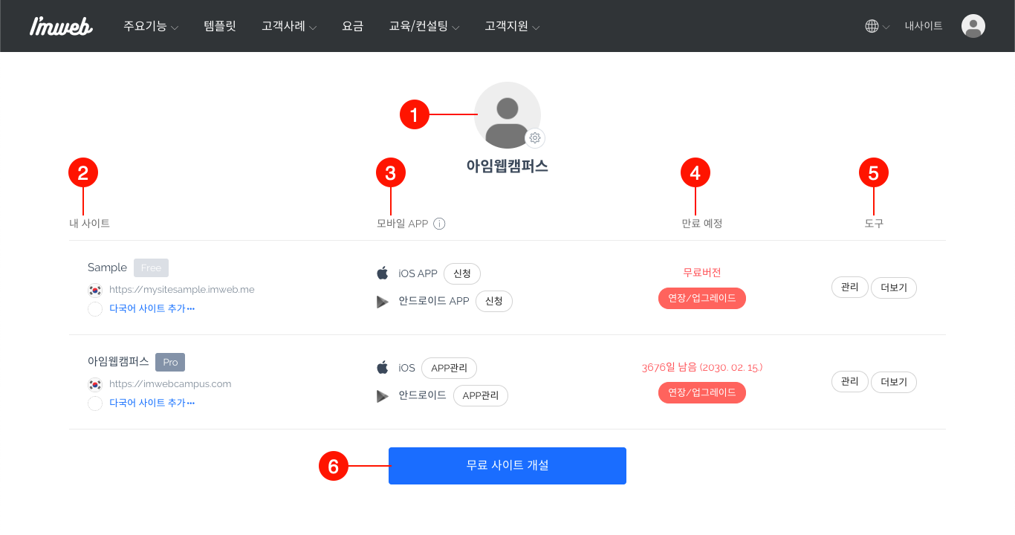The height and width of the screenshot is (535, 1015).
Task: Open the 요금 menu item
Action: 352,26
